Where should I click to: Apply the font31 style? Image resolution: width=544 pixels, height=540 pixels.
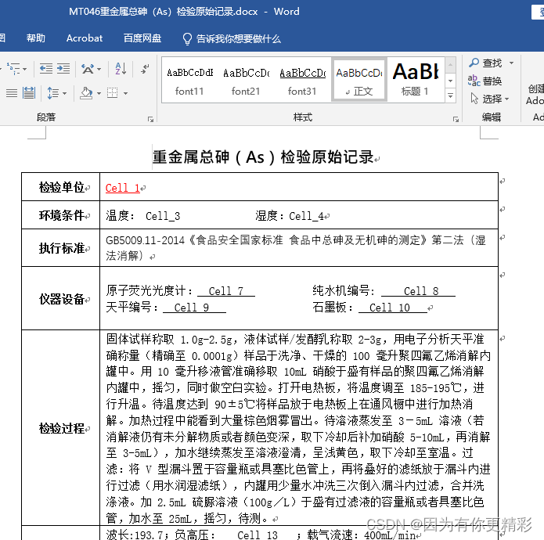pyautogui.click(x=303, y=81)
